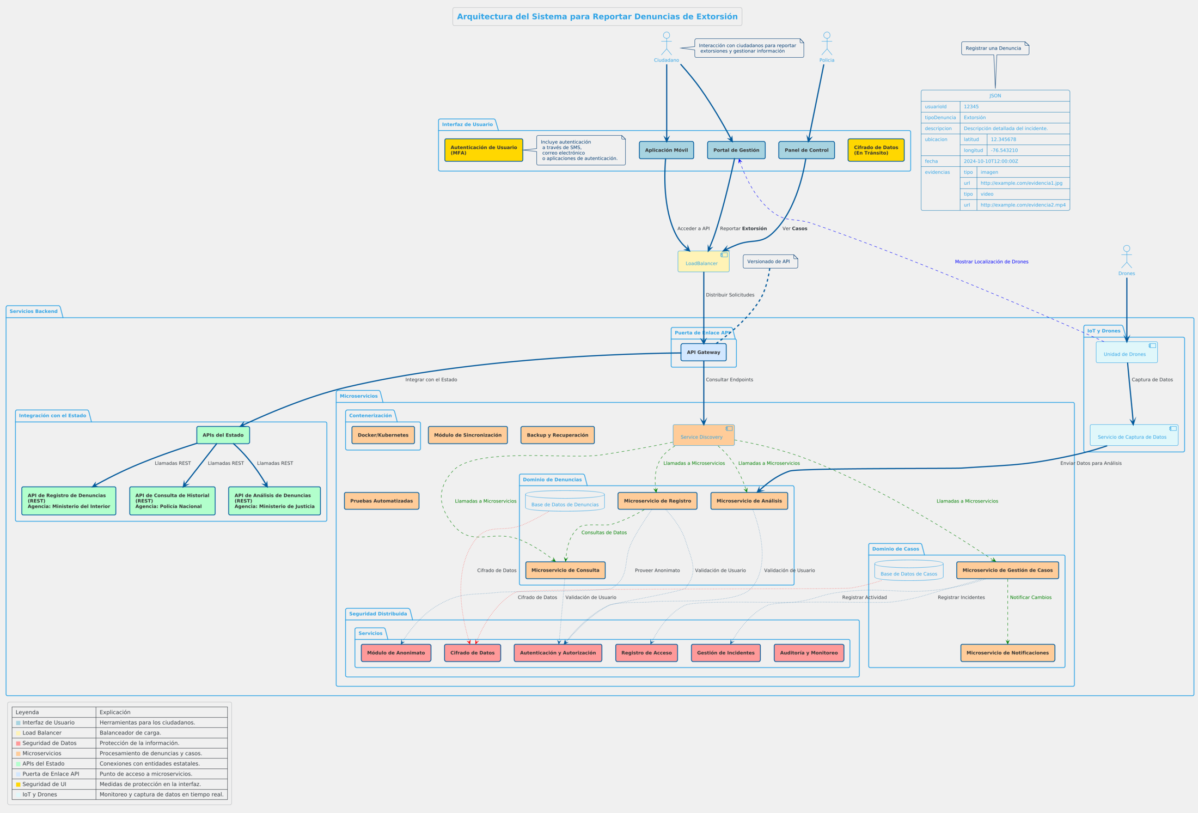Click the Seguridad Distribuida package tab
The width and height of the screenshot is (1198, 813).
coord(378,614)
